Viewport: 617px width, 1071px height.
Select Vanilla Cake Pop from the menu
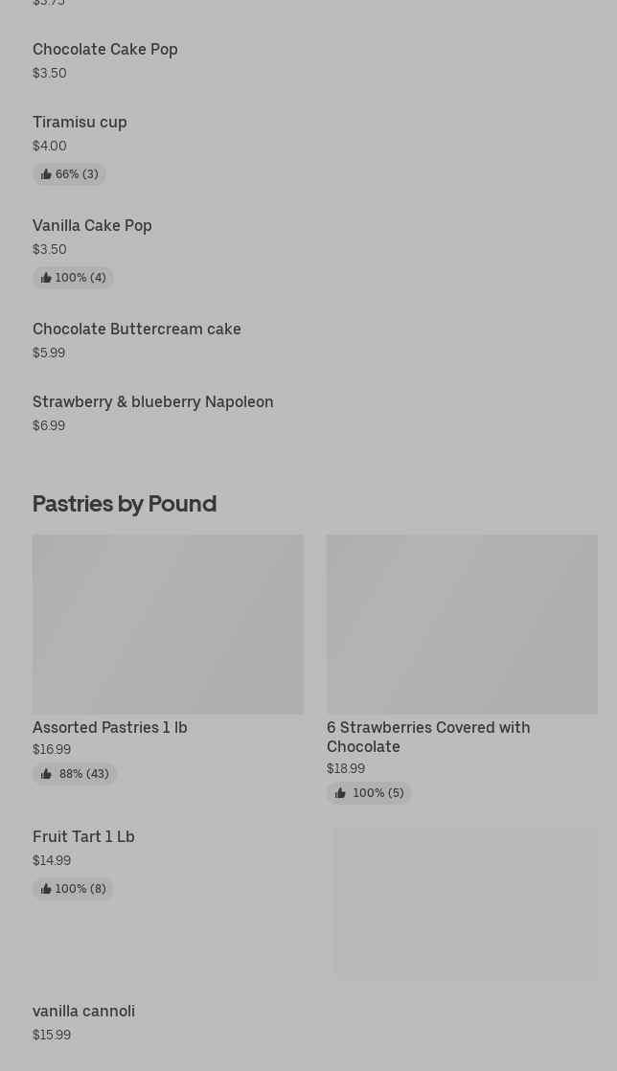point(92,225)
